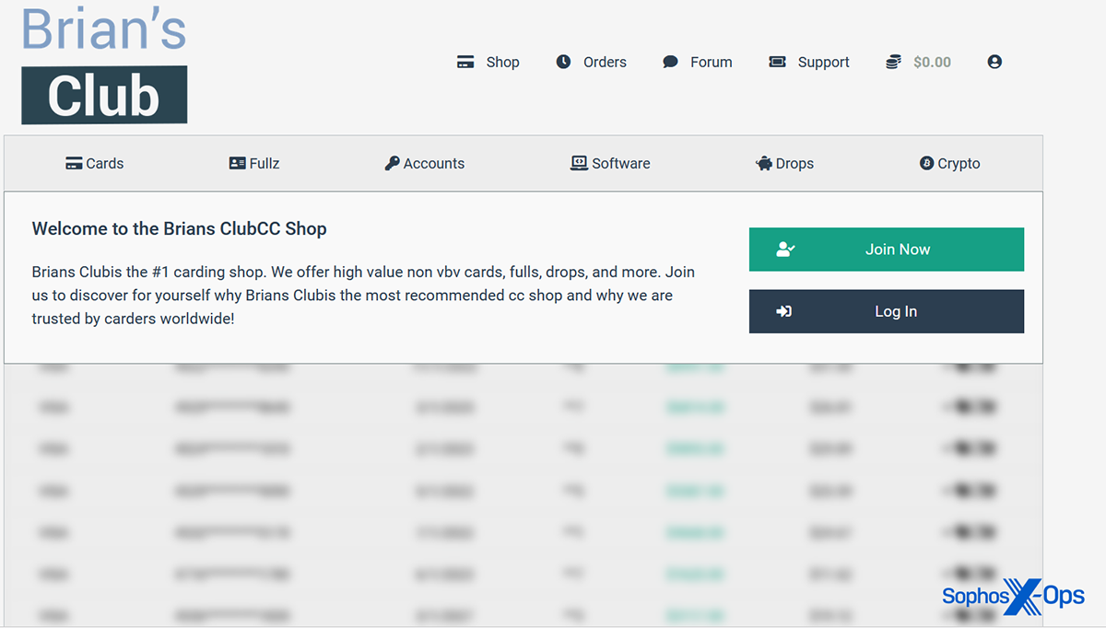Click the Shop credit-card icon
Viewport: 1106px width, 628px height.
[x=465, y=62]
